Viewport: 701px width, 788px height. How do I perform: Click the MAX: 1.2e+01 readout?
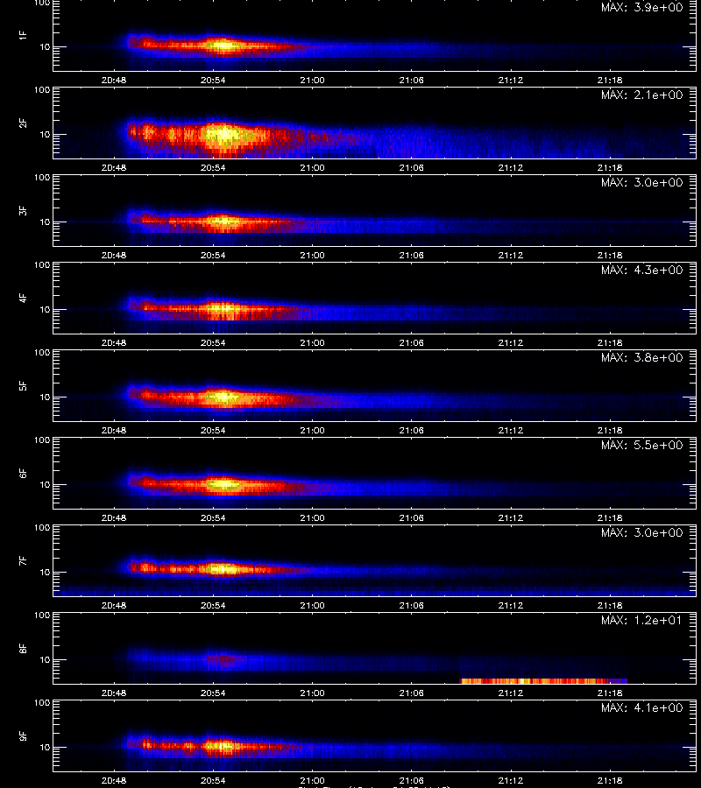(x=641, y=620)
